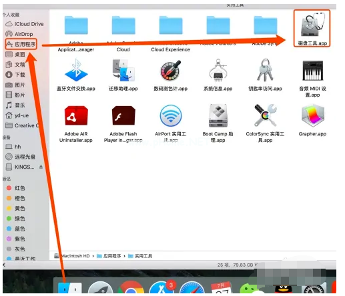Open Boot Camp 助理.app

pyautogui.click(x=218, y=115)
